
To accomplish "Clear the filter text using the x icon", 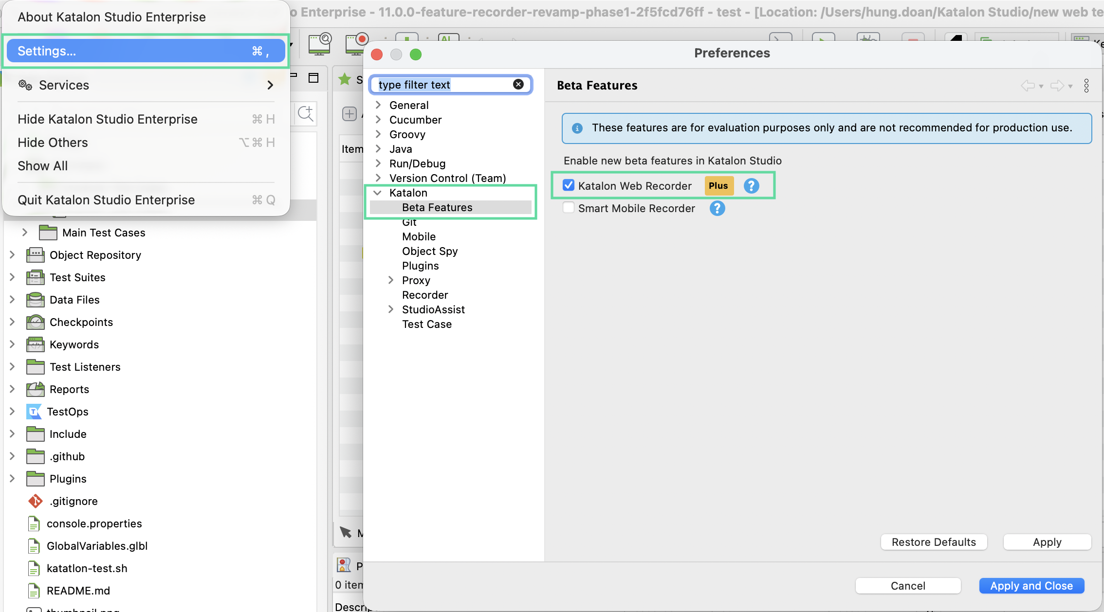I will click(518, 84).
